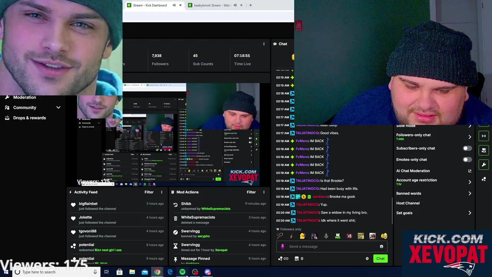Insert the lasso rope emote
Viewport: 492px width, 277px height.
tap(280, 236)
